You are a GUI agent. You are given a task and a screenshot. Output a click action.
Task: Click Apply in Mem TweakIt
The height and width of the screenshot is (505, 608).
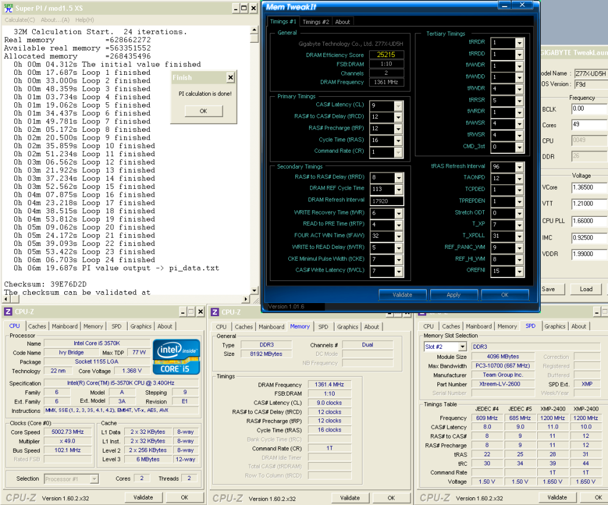(x=453, y=295)
